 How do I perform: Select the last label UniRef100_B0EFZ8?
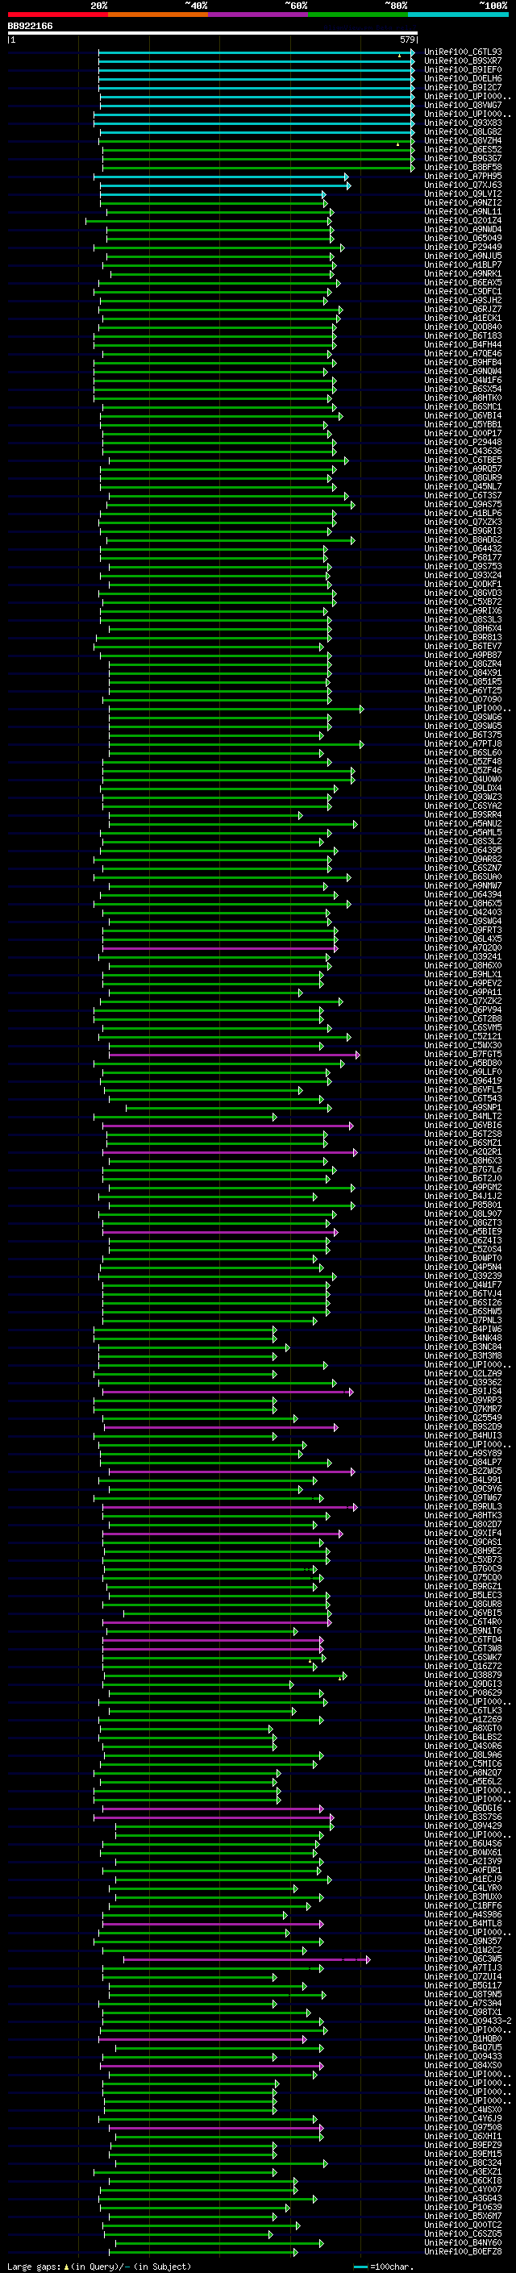tap(463, 2252)
